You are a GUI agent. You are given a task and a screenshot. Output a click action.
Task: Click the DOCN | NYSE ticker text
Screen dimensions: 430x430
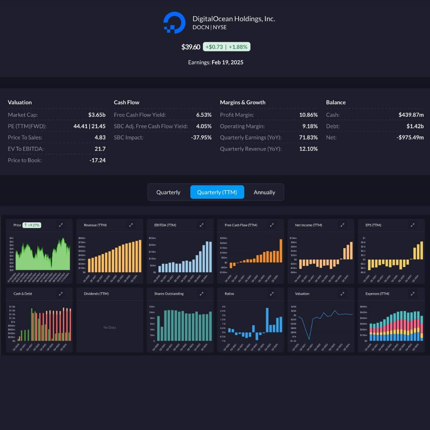209,27
